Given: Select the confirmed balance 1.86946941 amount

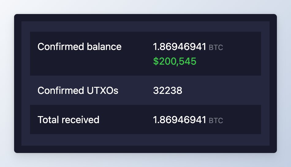Looking at the screenshot, I should point(180,47).
